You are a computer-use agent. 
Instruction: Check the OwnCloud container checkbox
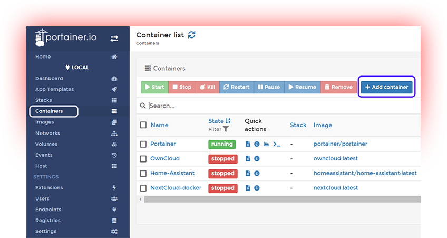coord(143,159)
